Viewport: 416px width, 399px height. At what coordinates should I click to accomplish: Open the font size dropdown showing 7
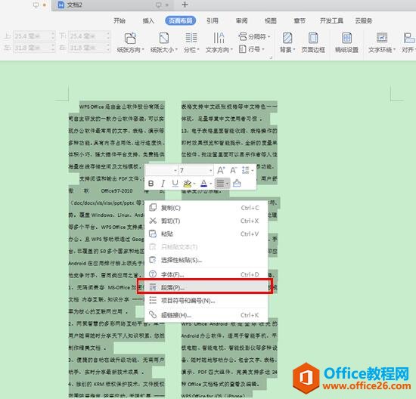pos(210,171)
